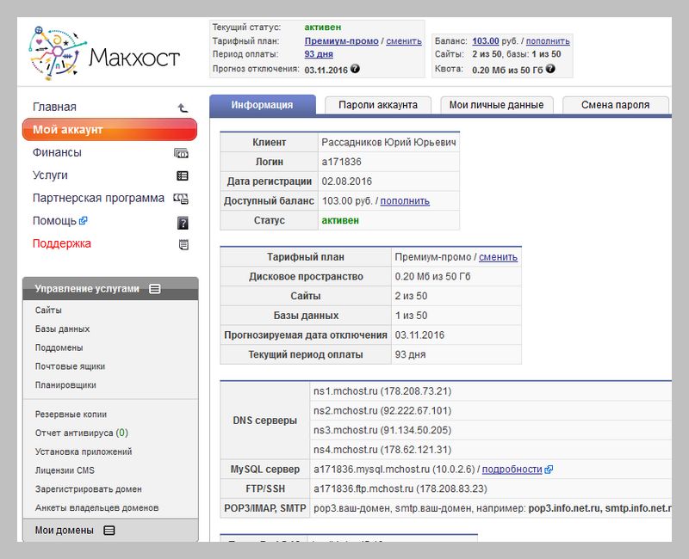689x559 pixels.
Task: Open Поддомены in service management
Action: [59, 347]
